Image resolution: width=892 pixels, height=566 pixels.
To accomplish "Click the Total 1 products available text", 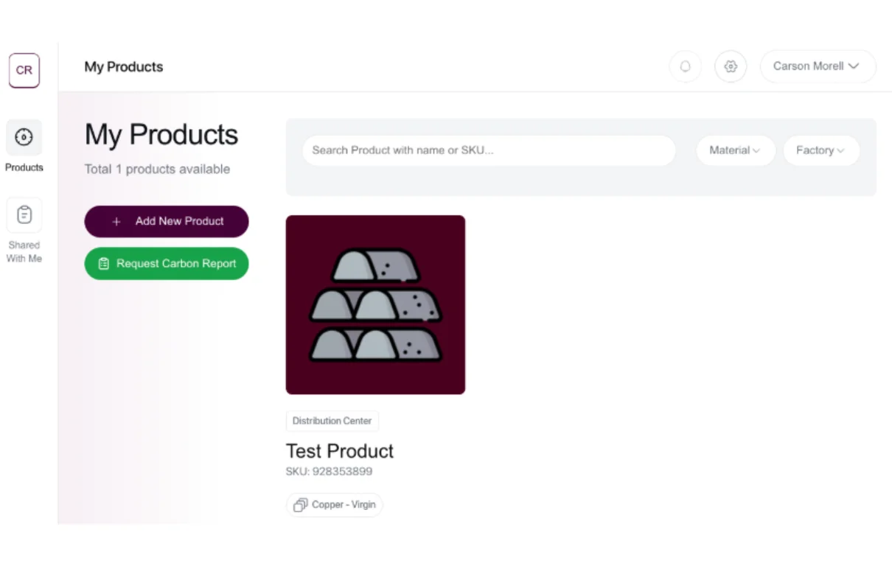I will (x=157, y=170).
